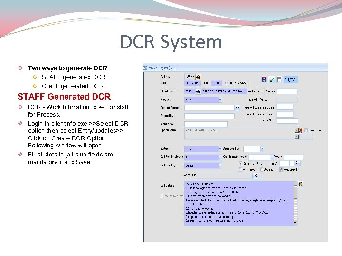Screen dimensions: 342x256
Task: Click the Attach File path field
Action: click(x=225, y=175)
